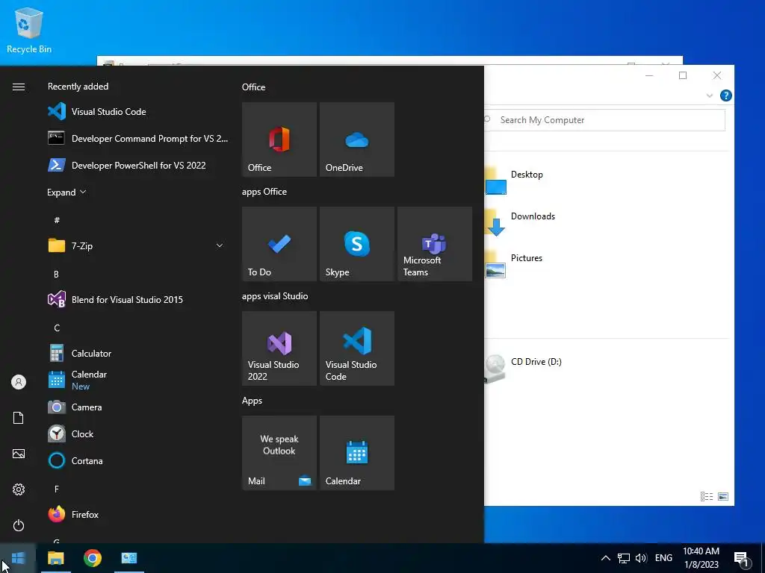Click the Apps tile group title
Image resolution: width=765 pixels, height=573 pixels.
[253, 401]
